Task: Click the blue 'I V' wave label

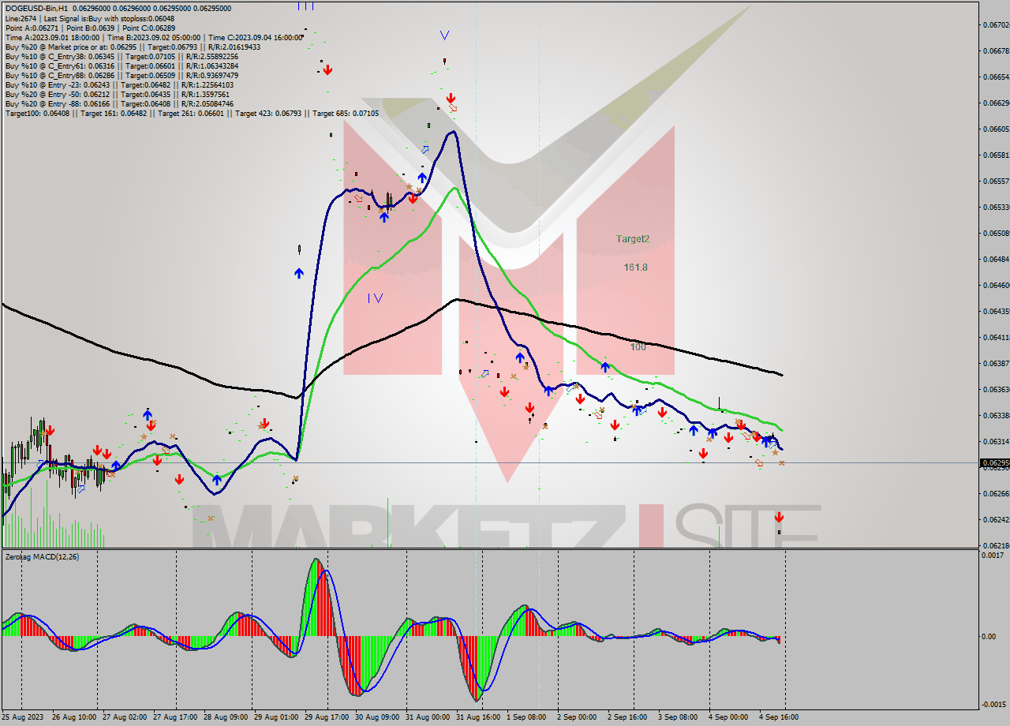Action: (376, 298)
